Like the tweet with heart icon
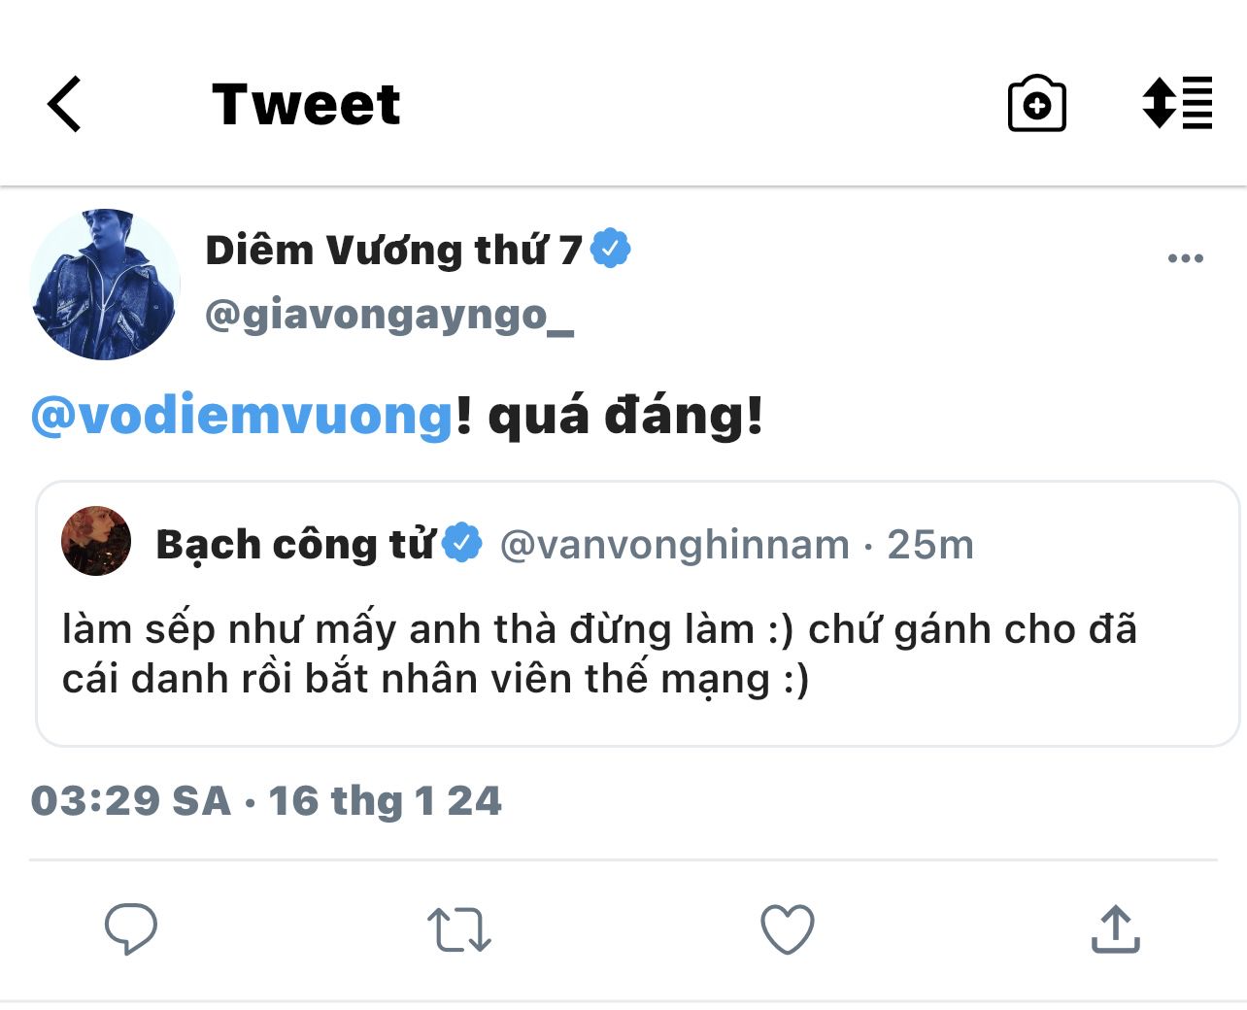 787,929
